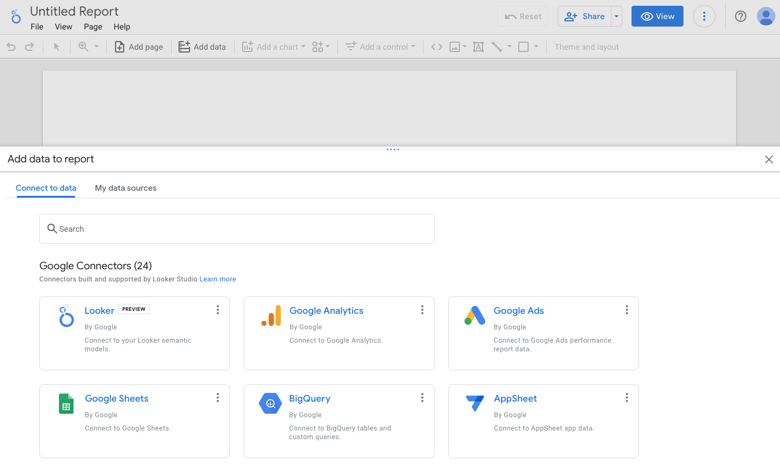Select the rectangle shape tool
The height and width of the screenshot is (464, 780).
(523, 47)
